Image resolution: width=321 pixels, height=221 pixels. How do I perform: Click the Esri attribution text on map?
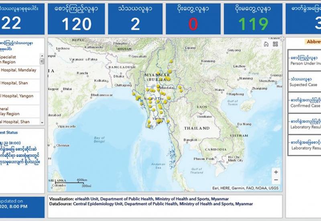(x=246, y=188)
